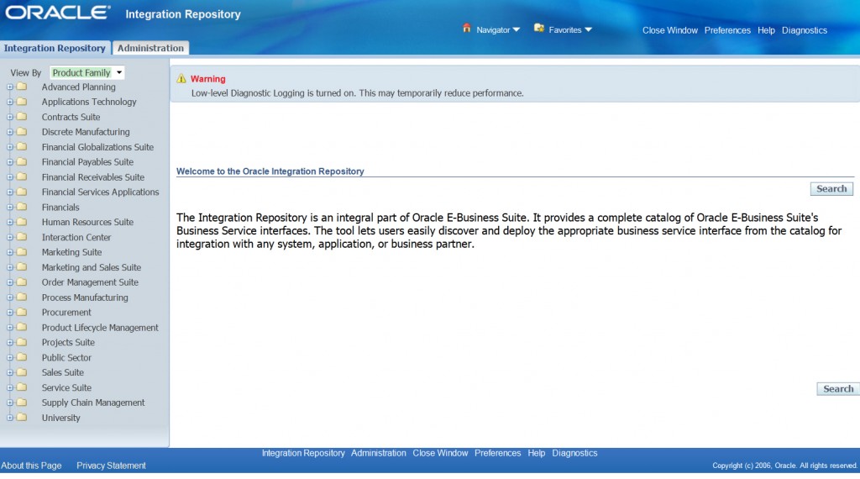The height and width of the screenshot is (479, 860).
Task: Select Procurement in the tree
Action: pos(66,313)
